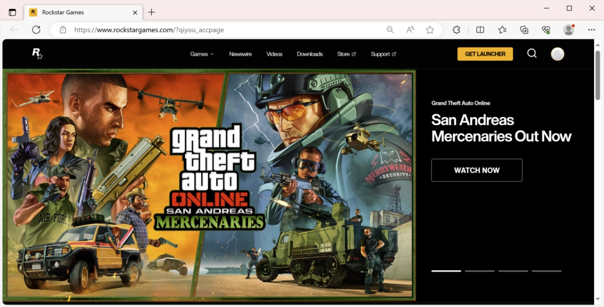Select the second carousel slide indicator
The width and height of the screenshot is (604, 307).
pos(479,271)
